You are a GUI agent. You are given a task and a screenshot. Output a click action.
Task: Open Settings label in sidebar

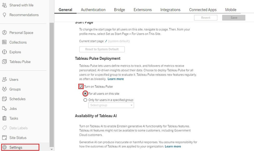[16, 147]
